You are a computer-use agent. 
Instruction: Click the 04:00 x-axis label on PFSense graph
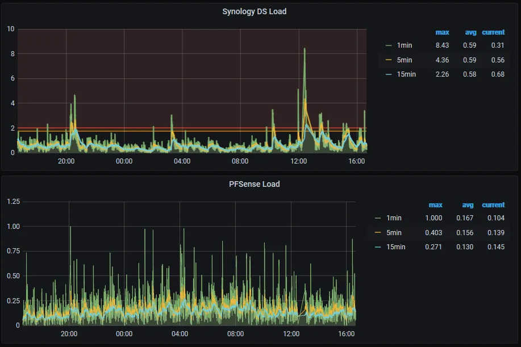[180, 333]
